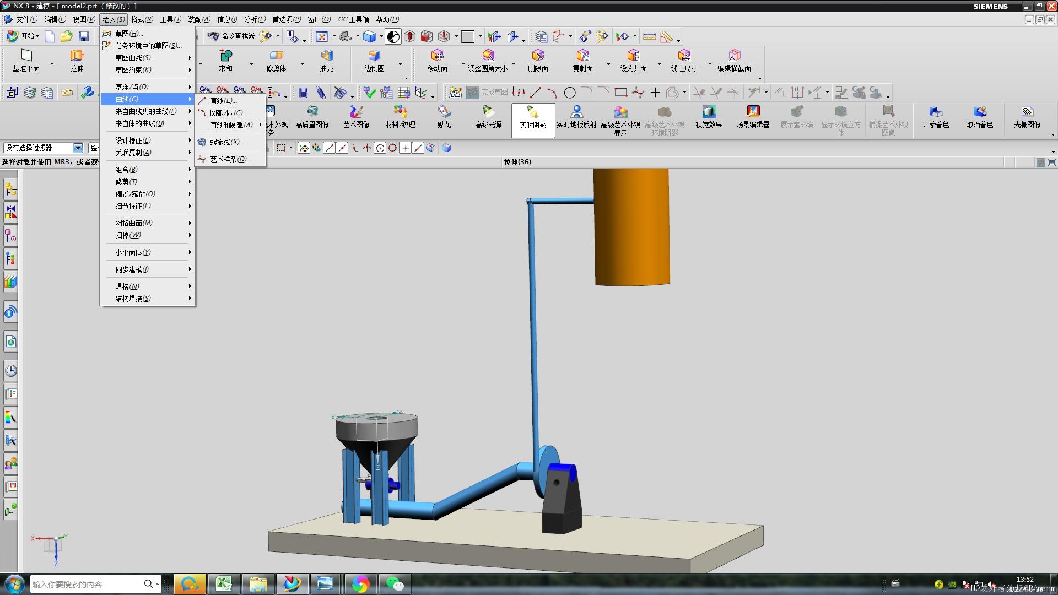Toggle the Mid Point snap option
The height and width of the screenshot is (595, 1058).
342,148
